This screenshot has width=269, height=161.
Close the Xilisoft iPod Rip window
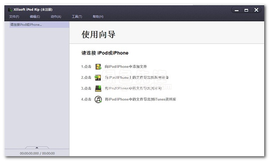point(256,10)
